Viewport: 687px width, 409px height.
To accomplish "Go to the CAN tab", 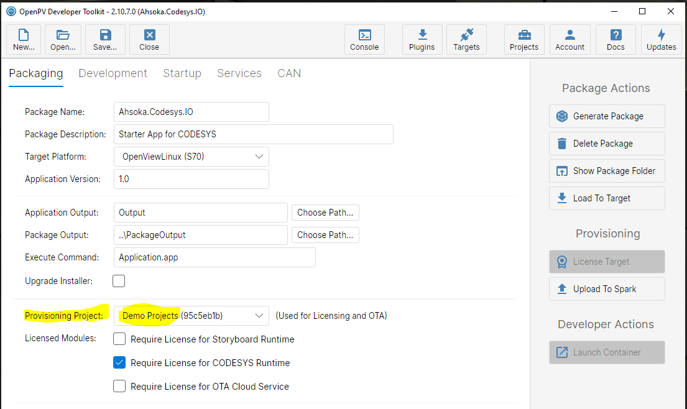I will 289,73.
